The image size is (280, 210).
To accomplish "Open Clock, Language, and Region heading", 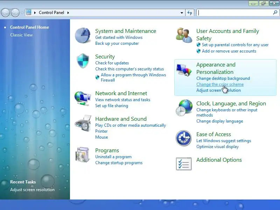I will (x=231, y=103).
